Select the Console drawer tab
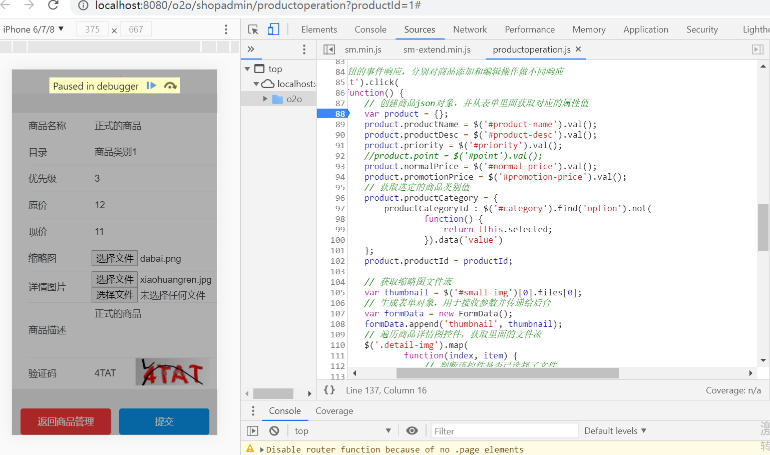The width and height of the screenshot is (770, 455). [x=285, y=411]
